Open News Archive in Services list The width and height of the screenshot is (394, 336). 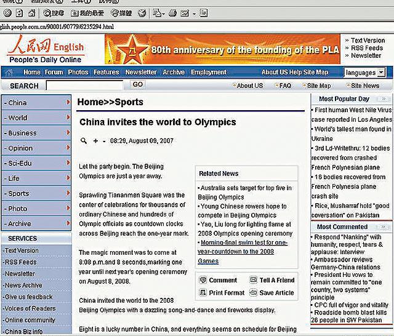(x=23, y=286)
